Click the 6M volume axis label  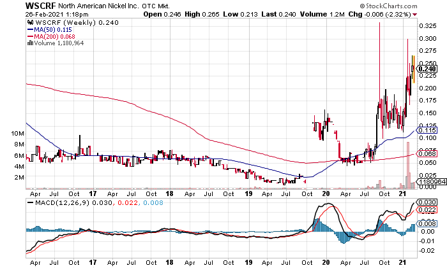(19, 156)
